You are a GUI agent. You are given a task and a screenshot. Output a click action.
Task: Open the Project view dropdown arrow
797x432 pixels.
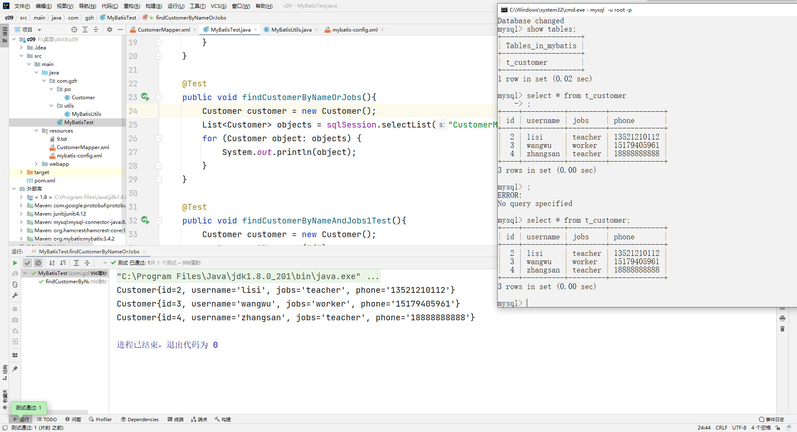coord(39,30)
